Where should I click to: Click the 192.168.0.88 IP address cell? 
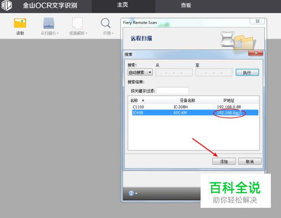[229, 107]
